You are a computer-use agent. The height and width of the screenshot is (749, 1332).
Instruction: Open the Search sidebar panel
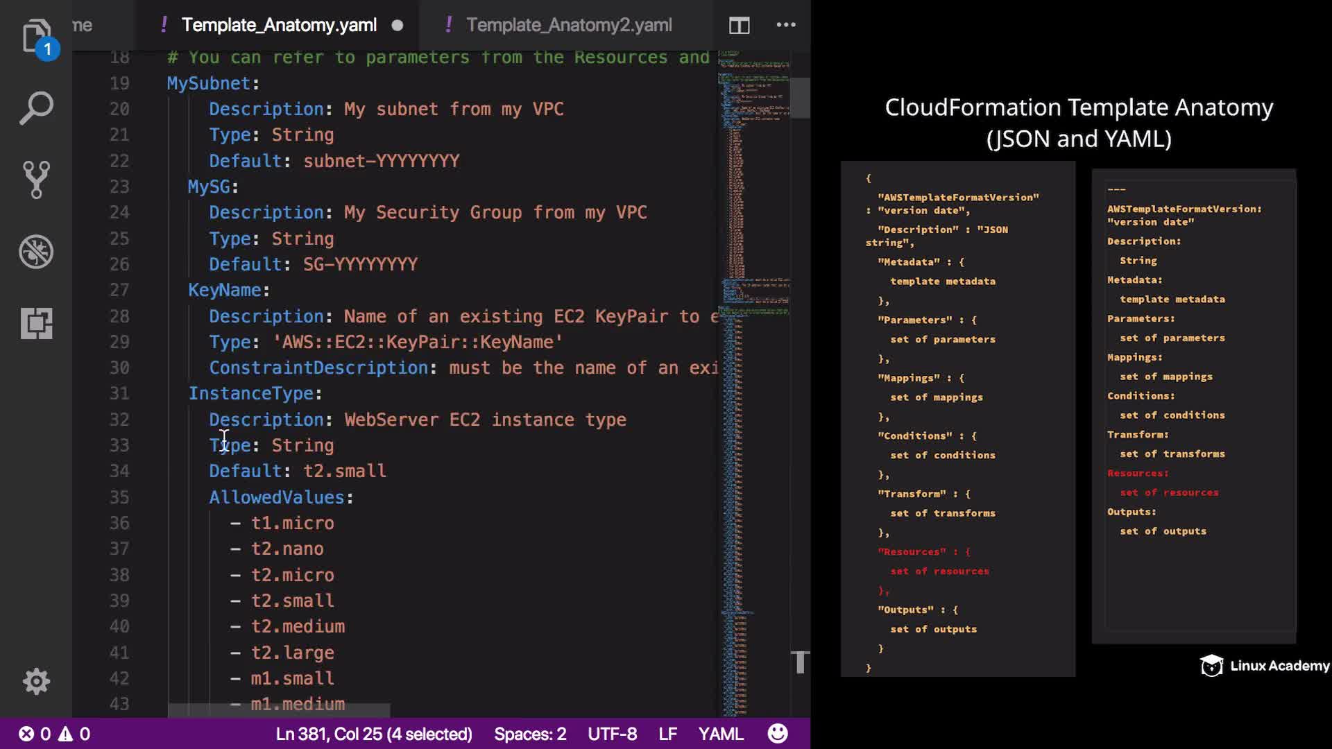point(36,108)
